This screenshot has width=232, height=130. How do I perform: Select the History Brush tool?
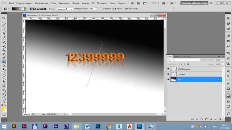point(4,54)
